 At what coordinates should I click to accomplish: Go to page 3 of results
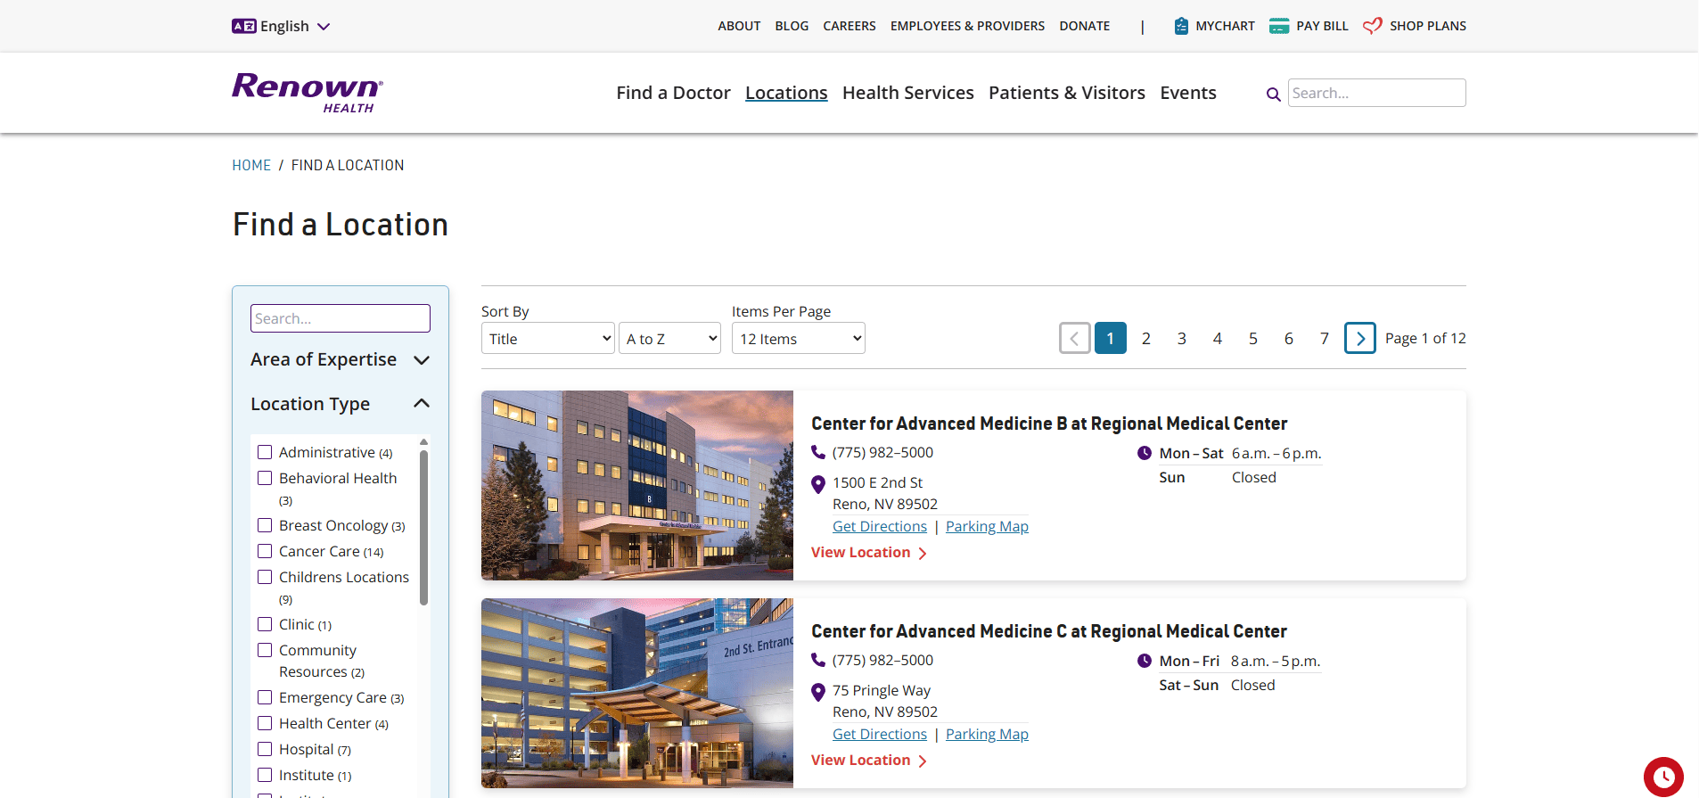pyautogui.click(x=1182, y=339)
